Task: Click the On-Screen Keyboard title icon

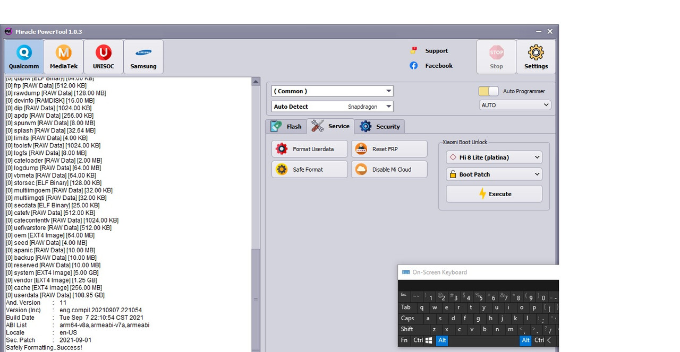Action: pyautogui.click(x=406, y=272)
